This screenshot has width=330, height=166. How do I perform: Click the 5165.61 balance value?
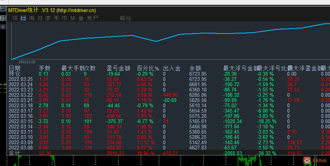tap(198, 121)
